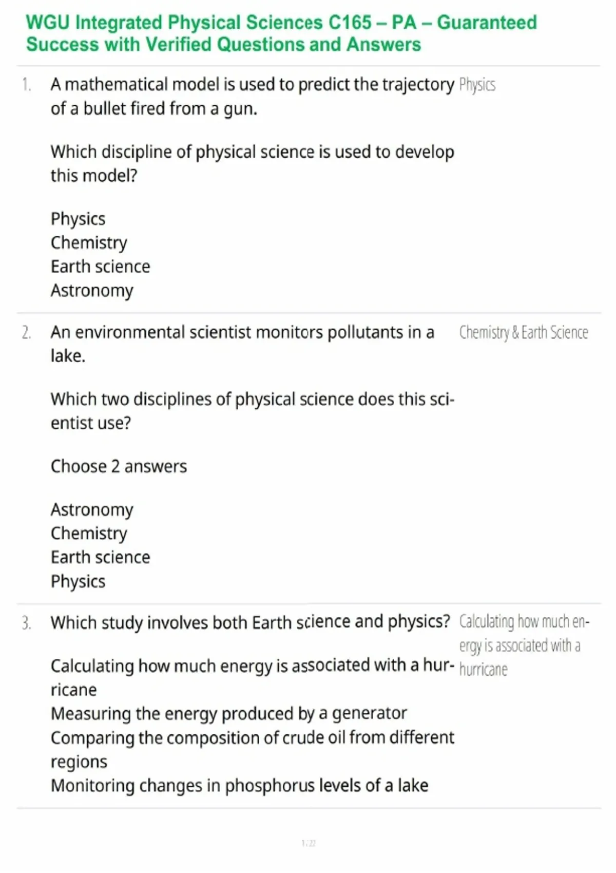
Task: Click question number 3
Action: coord(27,623)
